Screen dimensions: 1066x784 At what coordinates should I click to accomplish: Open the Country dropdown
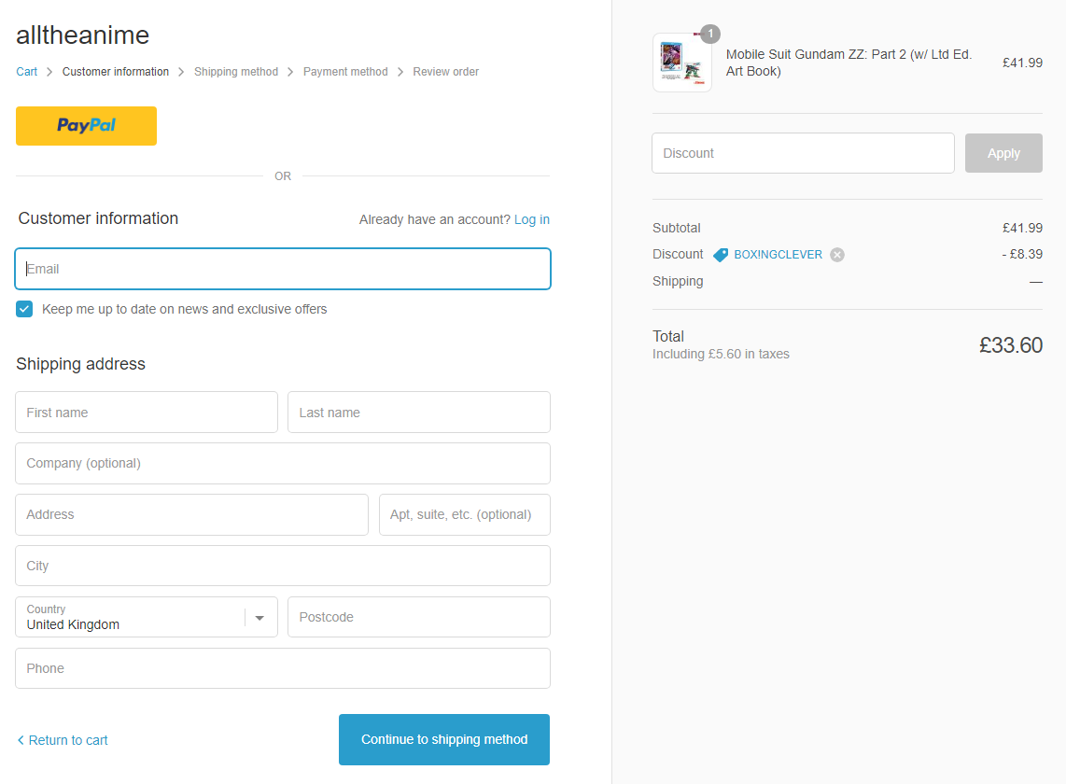tap(131, 617)
